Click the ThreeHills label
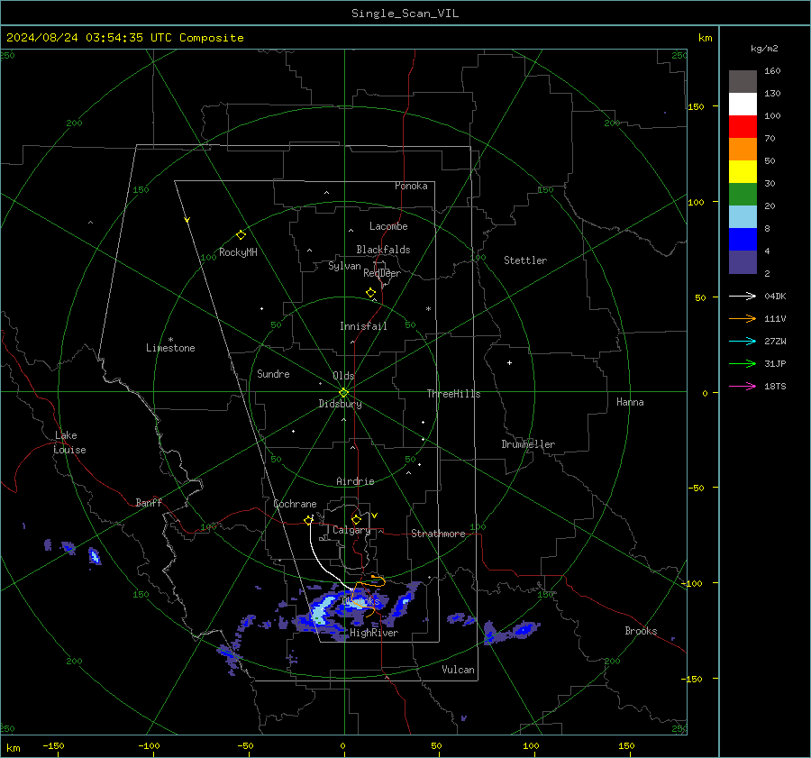This screenshot has width=811, height=758. click(453, 394)
